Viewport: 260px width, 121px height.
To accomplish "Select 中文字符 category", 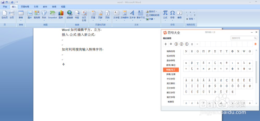I will tap(171, 79).
